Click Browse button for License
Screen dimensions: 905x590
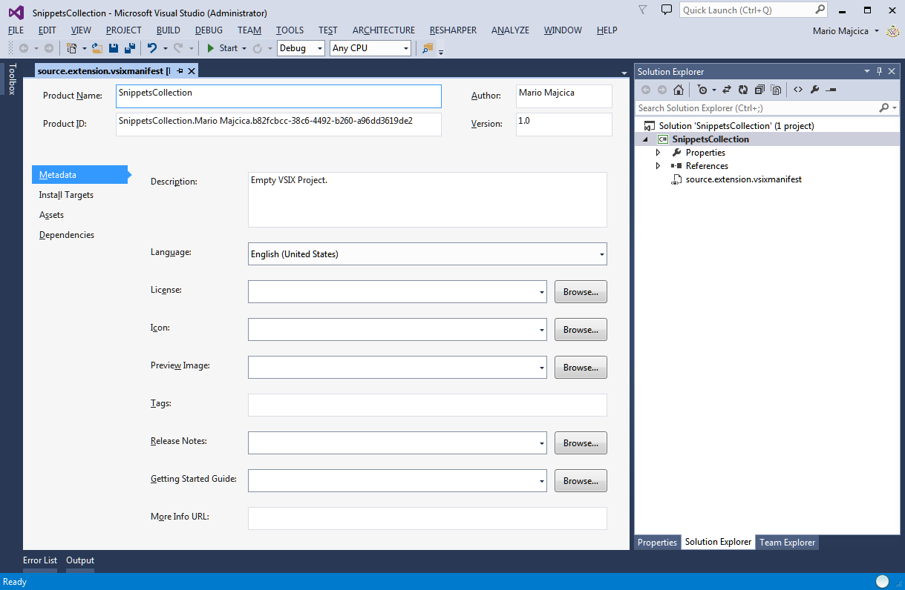(x=581, y=292)
